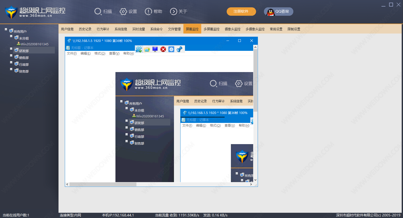This screenshot has height=218, width=403.
Task: Select the 销售部 department
Action: 24,58
